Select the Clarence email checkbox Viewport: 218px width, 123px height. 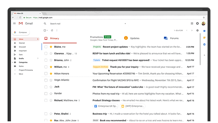pyautogui.click(x=46, y=53)
